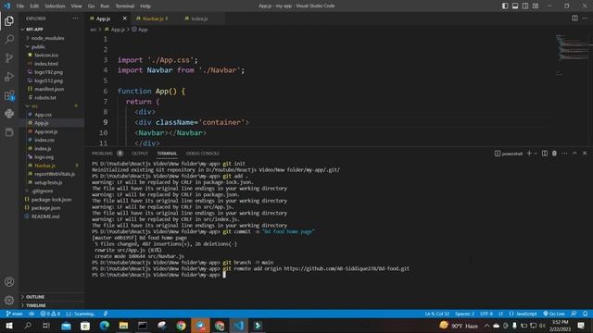593x333 pixels.
Task: Open File Explorer from taskbar
Action: tap(123, 326)
